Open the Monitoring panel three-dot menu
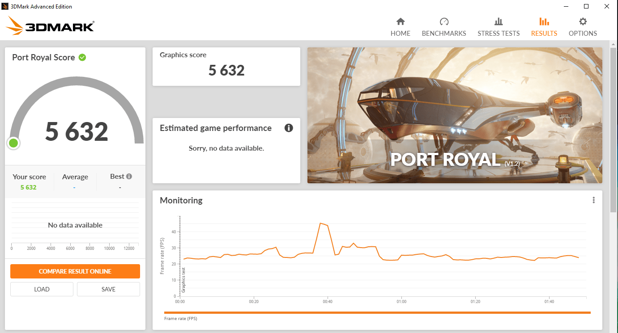This screenshot has height=333, width=618. tap(593, 200)
